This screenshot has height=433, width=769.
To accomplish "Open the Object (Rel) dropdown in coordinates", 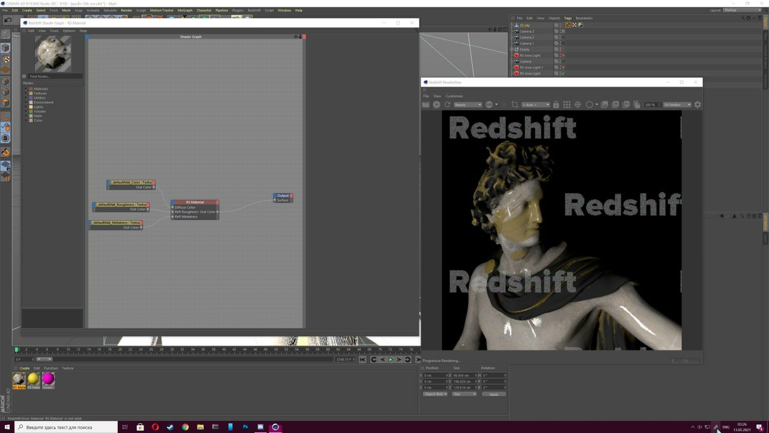I will click(435, 394).
